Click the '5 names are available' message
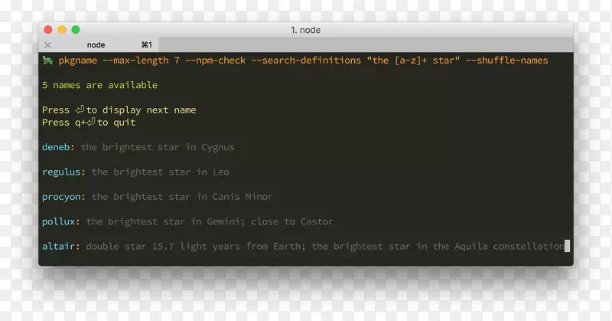This screenshot has width=612, height=321. click(x=100, y=85)
